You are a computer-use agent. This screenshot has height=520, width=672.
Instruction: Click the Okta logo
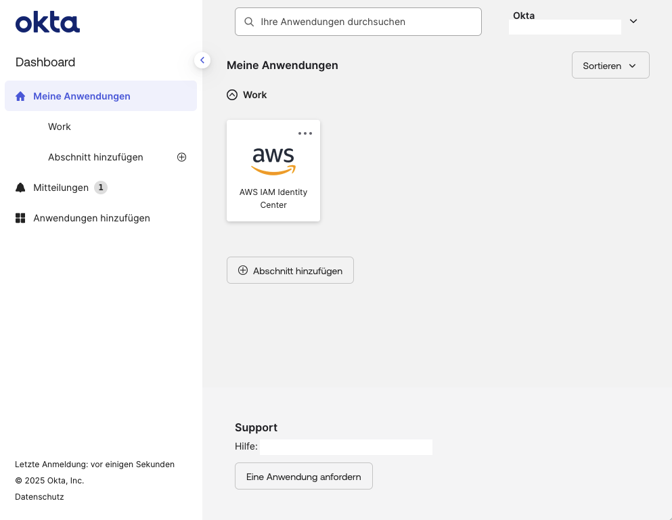point(47,22)
